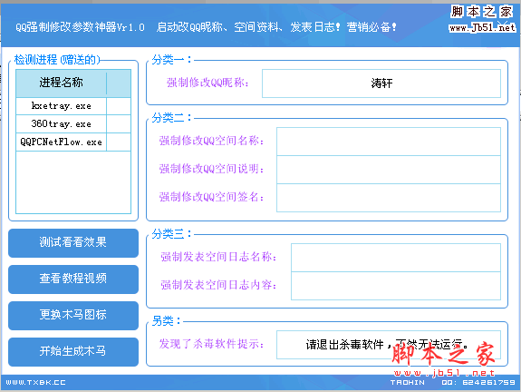Click the TAOHIN author text in footer
The height and width of the screenshot is (392, 521).
[408, 382]
